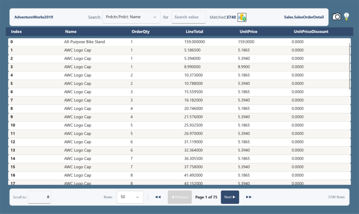The image size is (359, 214).
Task: Click LineTotal 37.758000
Action: (194, 167)
